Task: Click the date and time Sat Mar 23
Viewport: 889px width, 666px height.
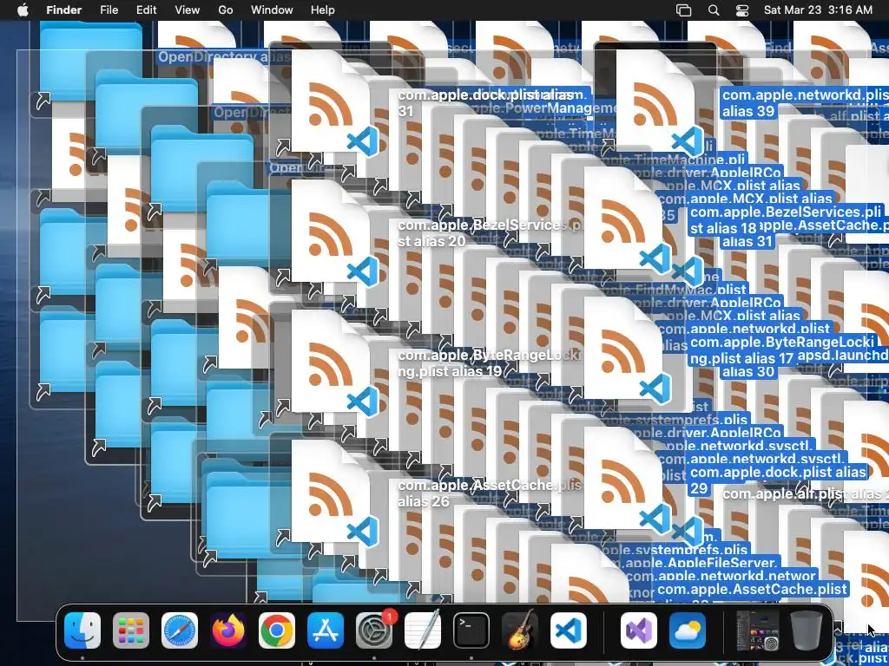Action: (x=818, y=10)
